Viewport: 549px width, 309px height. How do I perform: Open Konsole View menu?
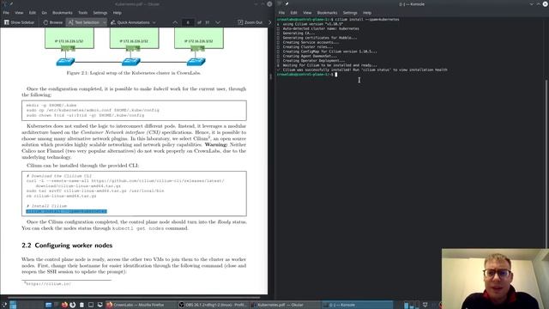point(307,13)
